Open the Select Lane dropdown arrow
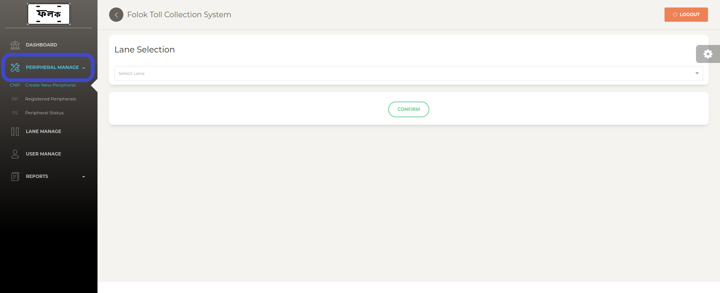Image resolution: width=720 pixels, height=293 pixels. (x=697, y=73)
